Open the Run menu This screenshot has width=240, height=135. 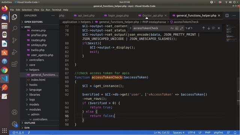pyautogui.click(x=48, y=10)
